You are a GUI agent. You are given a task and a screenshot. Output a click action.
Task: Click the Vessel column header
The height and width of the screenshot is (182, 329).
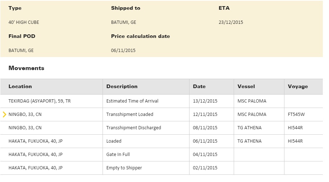[x=246, y=87]
